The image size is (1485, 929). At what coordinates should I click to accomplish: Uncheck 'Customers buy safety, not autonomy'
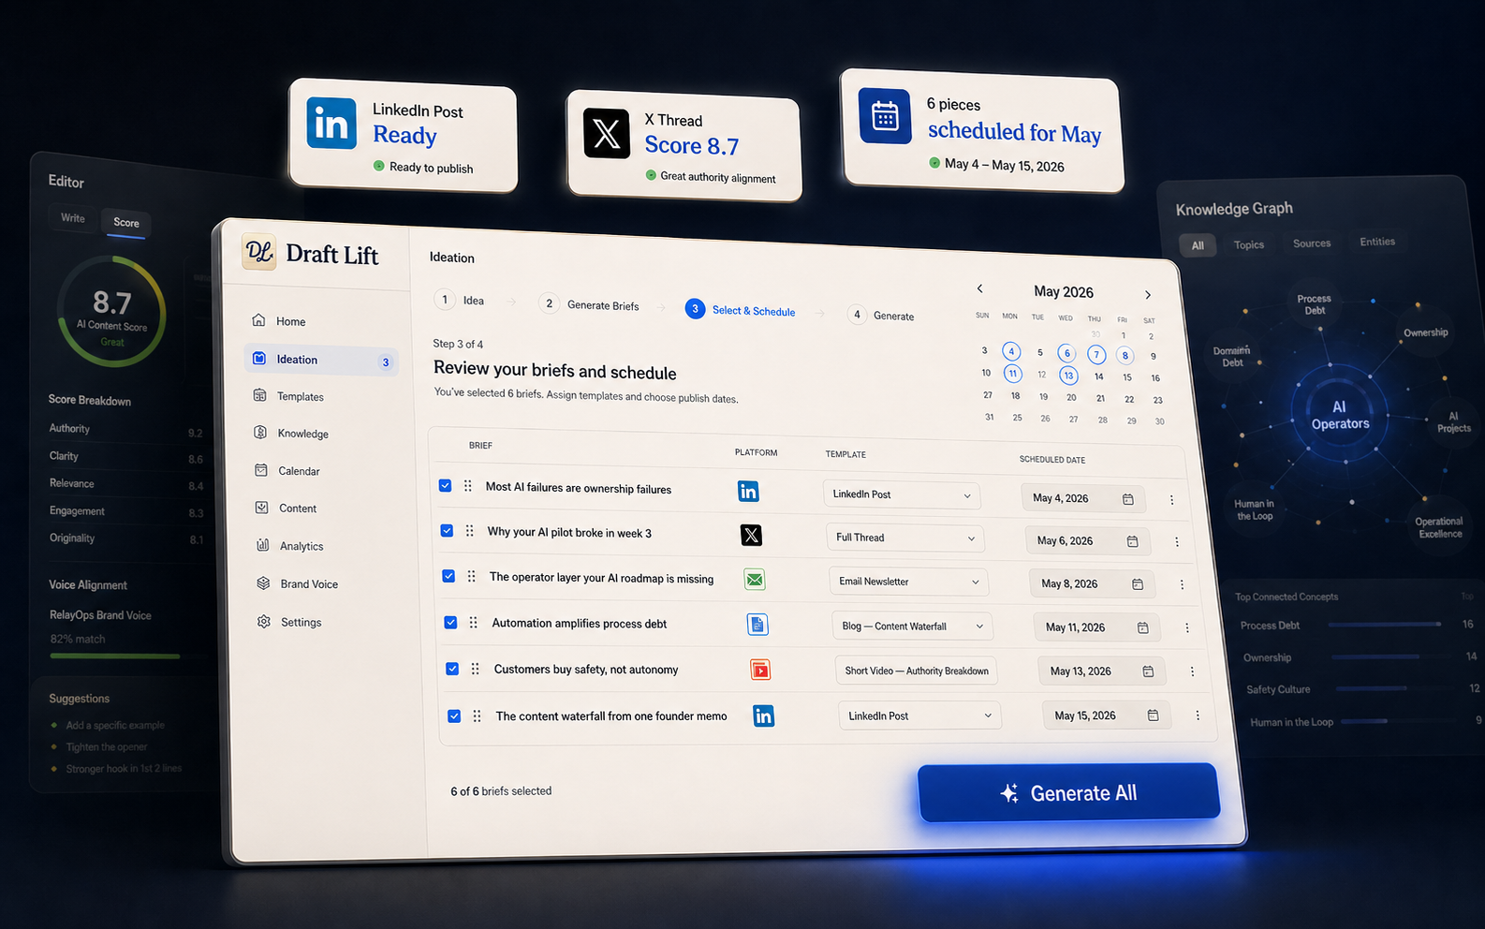tap(452, 669)
